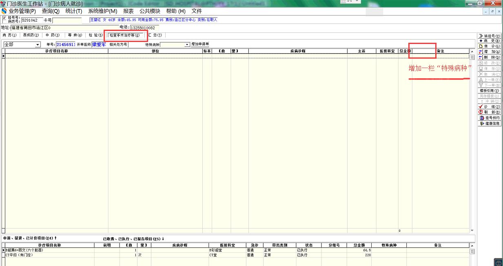Click 刷新 (R) refresh button
The image size is (503, 266).
tap(489, 112)
